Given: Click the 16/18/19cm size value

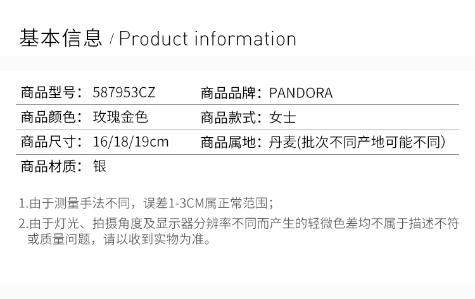Looking at the screenshot, I should (131, 142).
